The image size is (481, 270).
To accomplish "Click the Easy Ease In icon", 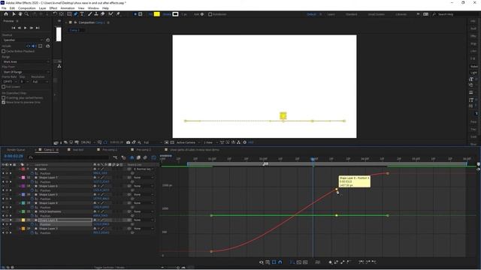I will click(368, 262).
